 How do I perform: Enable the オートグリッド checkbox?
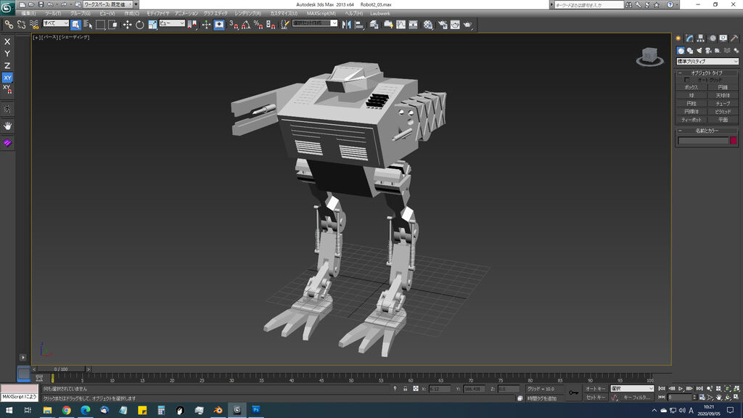coord(687,80)
